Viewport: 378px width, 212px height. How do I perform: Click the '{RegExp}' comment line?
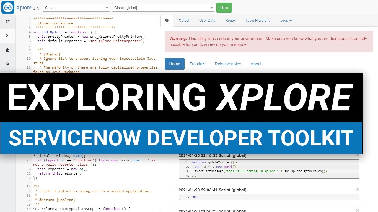[50, 54]
